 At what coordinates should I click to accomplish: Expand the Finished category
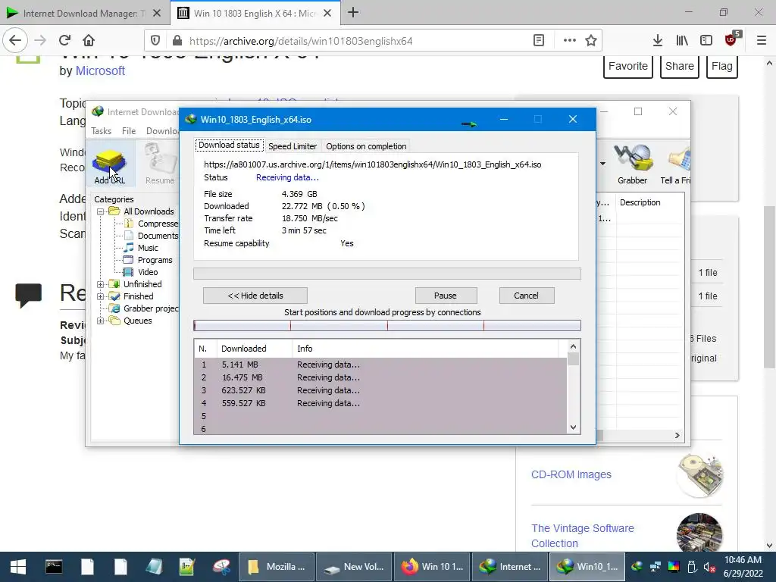click(x=101, y=296)
